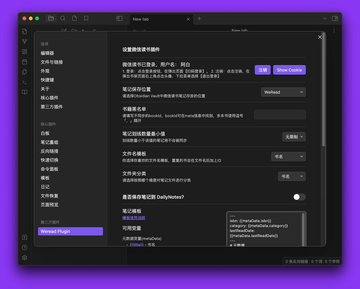
Task: Toggle 是否保存笔记到 DailyNotes switch
Action: pos(299,197)
